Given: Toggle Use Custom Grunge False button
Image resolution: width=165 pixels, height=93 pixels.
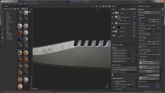Looking at the screenshot, I should [154, 44].
